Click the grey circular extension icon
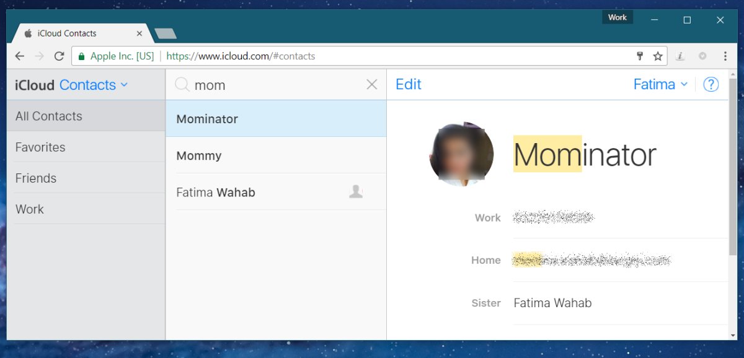This screenshot has width=744, height=358. 702,56
